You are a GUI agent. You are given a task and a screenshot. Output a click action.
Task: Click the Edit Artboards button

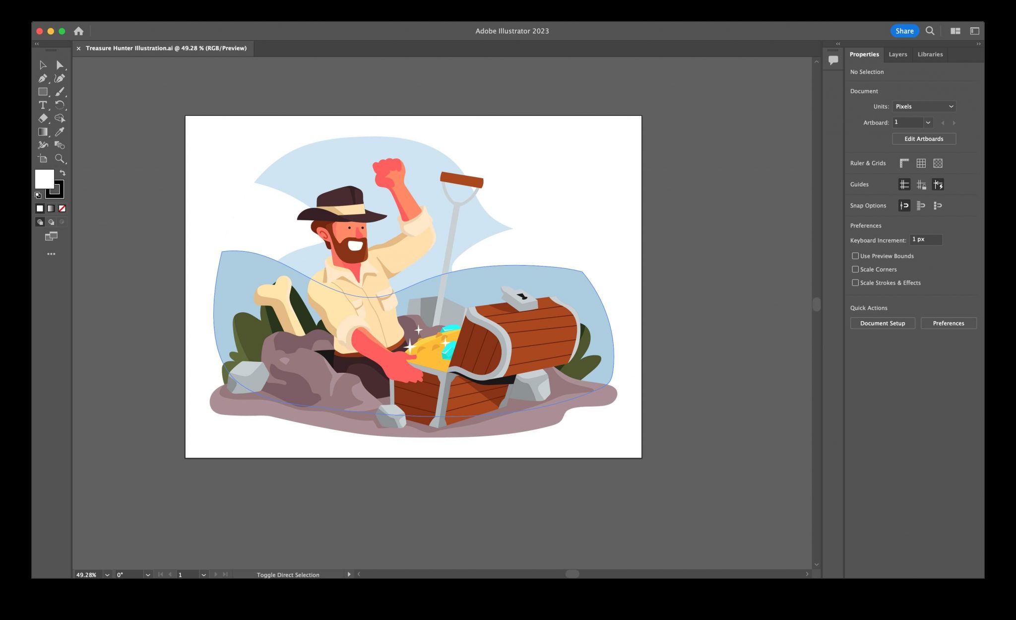point(923,138)
